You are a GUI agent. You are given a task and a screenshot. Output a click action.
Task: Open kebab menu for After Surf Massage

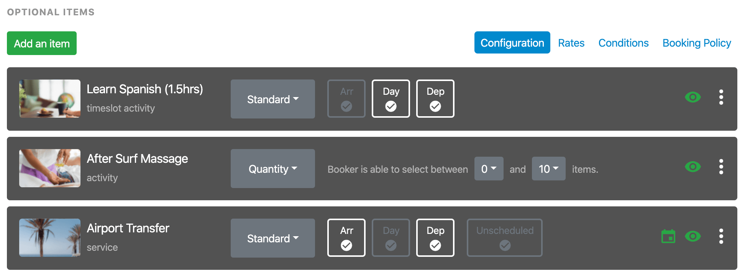tap(721, 167)
